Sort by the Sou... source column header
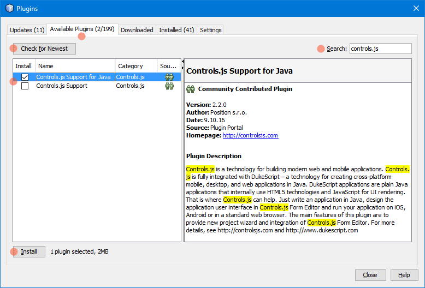 pos(169,66)
